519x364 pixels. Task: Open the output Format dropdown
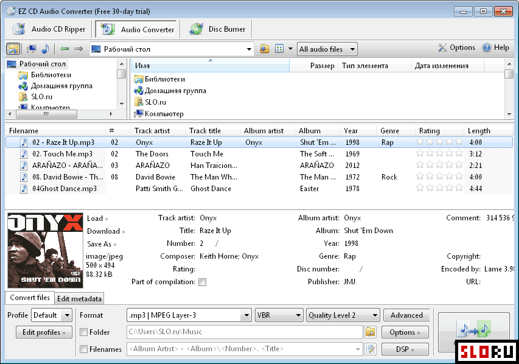point(189,315)
